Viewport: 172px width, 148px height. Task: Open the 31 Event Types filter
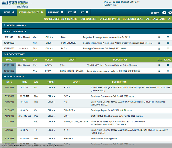point(110,19)
